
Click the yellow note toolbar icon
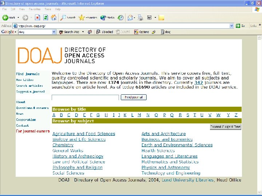(162, 17)
